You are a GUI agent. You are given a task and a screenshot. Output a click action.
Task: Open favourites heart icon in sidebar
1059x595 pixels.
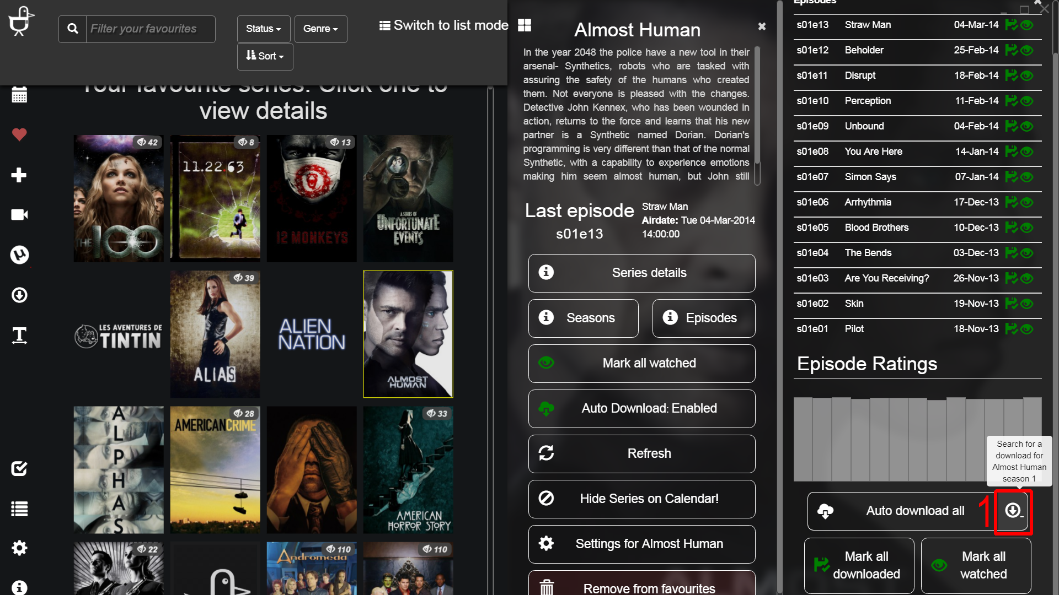[19, 134]
